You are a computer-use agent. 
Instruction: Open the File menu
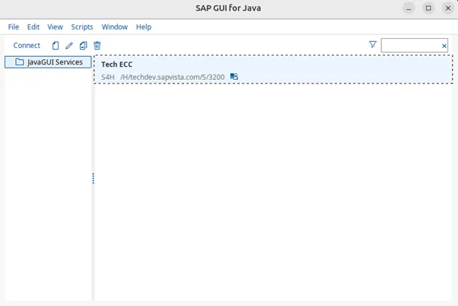(14, 27)
